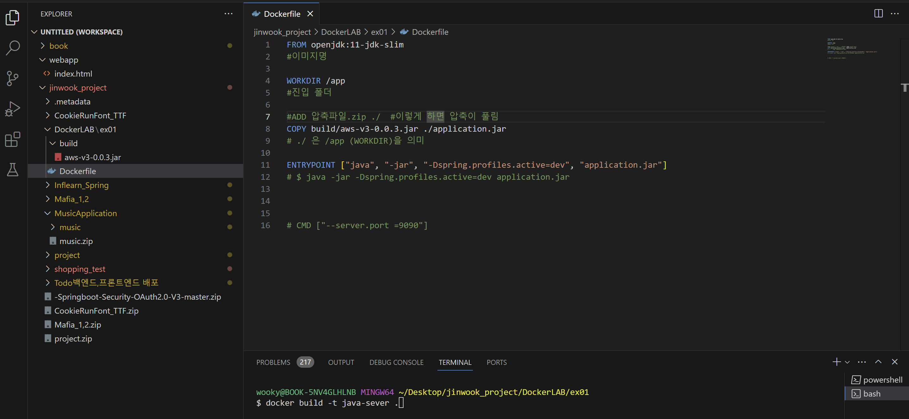
Task: Expand the Inflearn_Spring folder
Action: coord(81,185)
